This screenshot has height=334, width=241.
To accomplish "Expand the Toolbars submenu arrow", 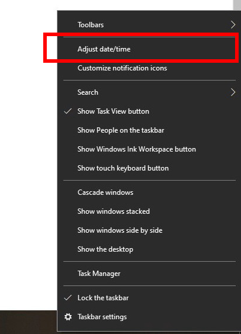I will click(x=233, y=25).
